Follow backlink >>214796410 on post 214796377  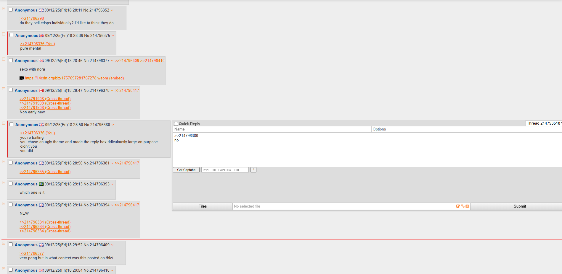pos(152,61)
